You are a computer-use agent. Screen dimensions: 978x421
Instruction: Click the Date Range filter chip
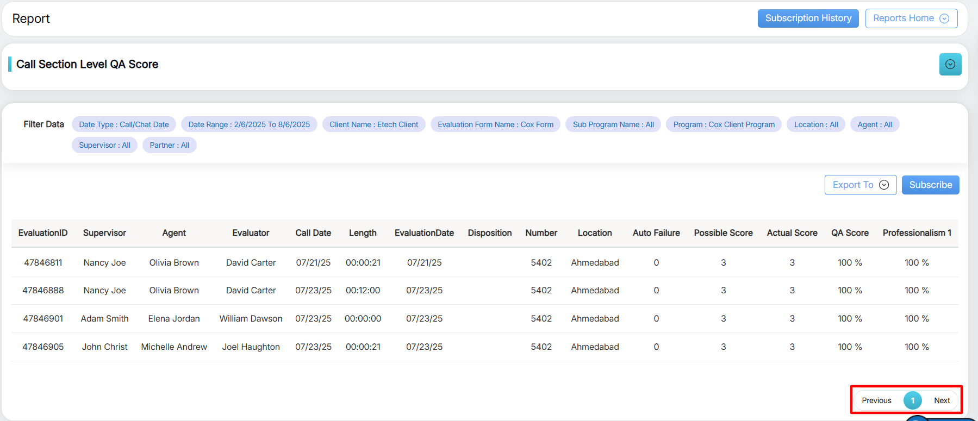[249, 124]
